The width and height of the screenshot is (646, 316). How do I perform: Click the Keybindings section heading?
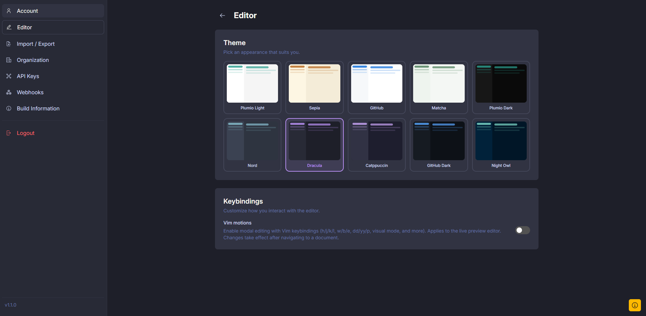pos(243,201)
